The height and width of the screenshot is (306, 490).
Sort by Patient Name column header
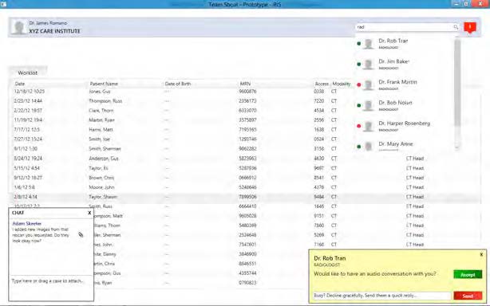point(104,84)
